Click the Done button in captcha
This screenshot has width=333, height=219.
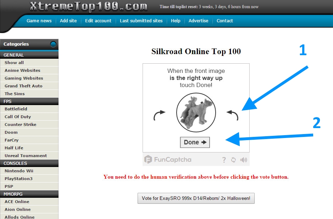(195, 142)
